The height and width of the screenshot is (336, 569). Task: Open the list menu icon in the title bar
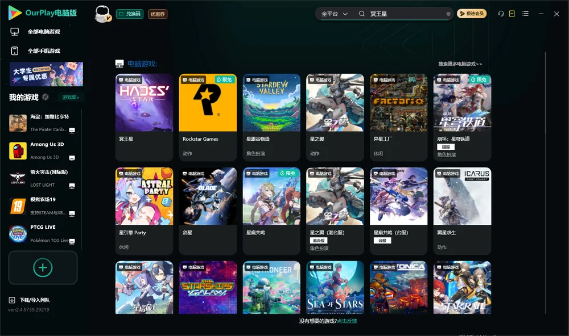click(525, 14)
